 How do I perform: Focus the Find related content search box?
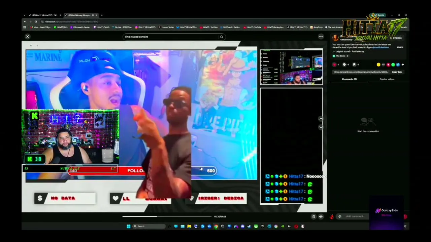click(170, 37)
